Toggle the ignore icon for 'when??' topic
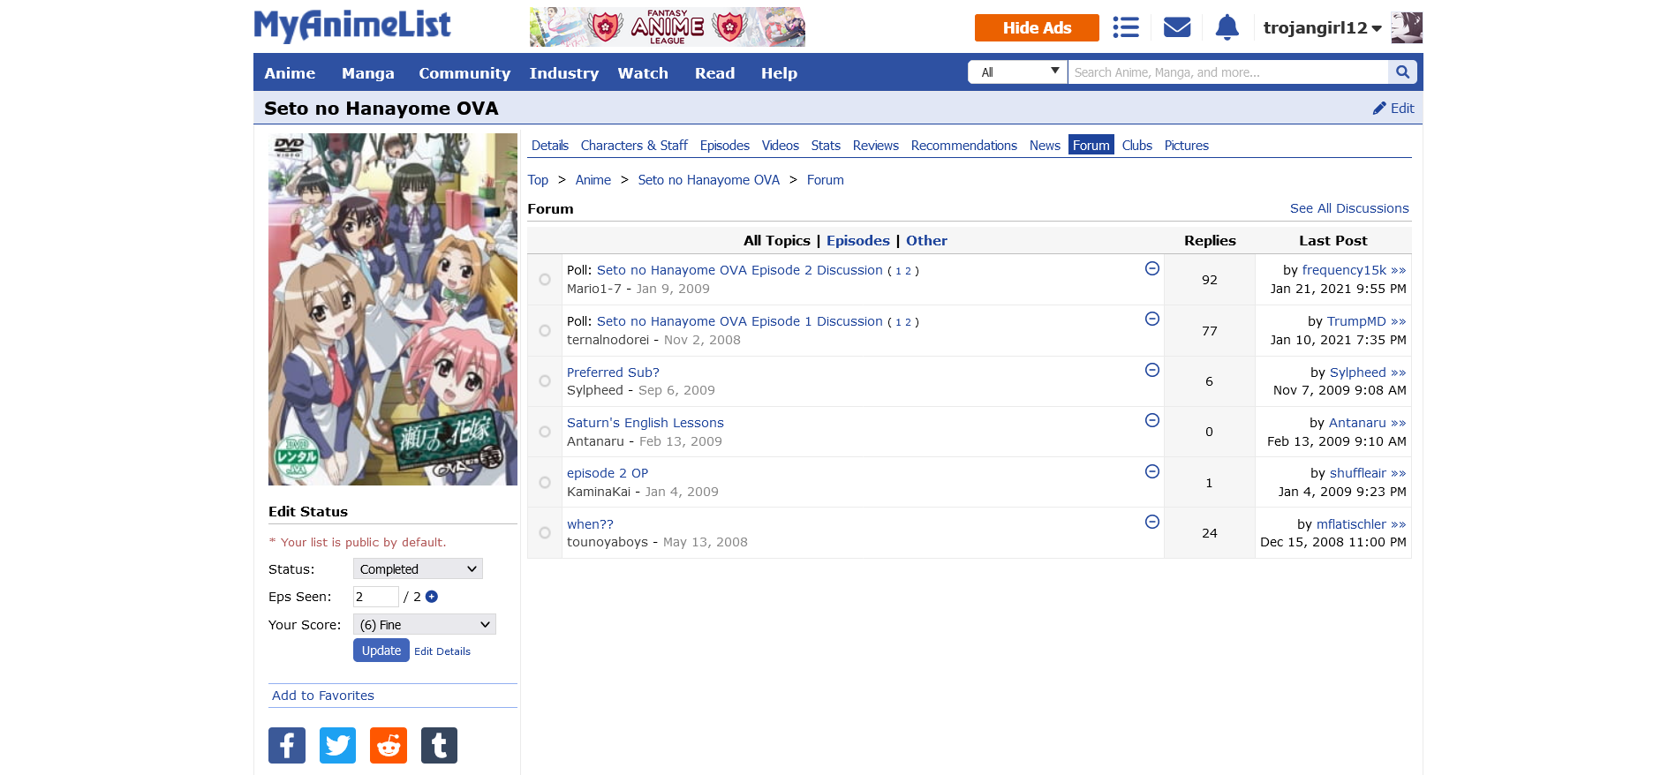1676x775 pixels. 1151,522
